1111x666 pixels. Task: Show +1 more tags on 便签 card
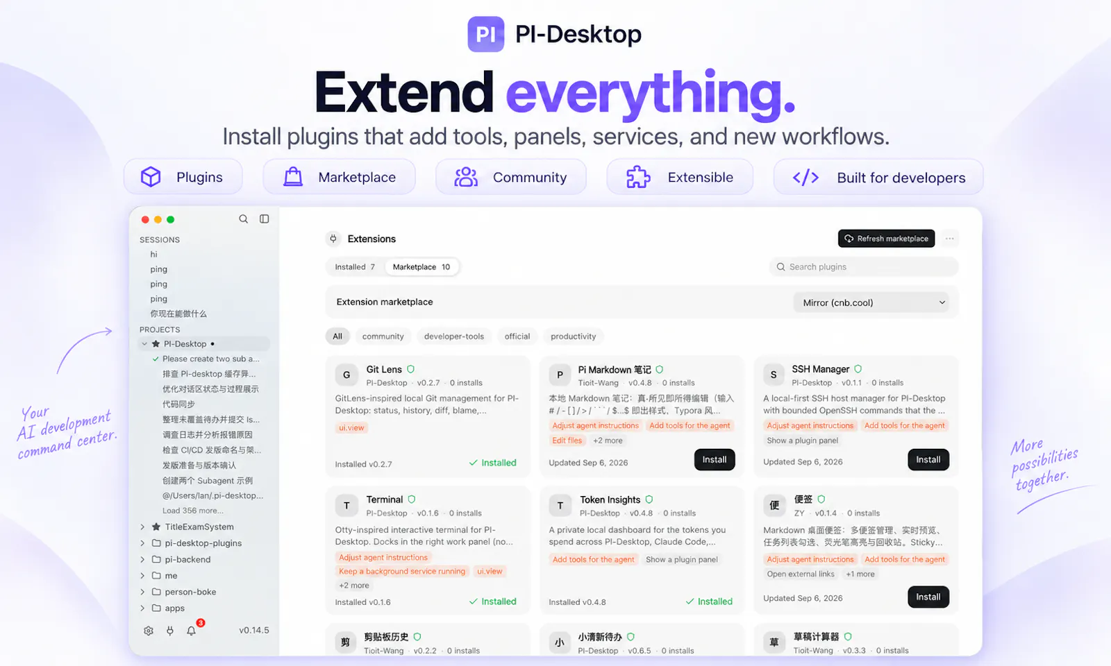[x=860, y=574]
